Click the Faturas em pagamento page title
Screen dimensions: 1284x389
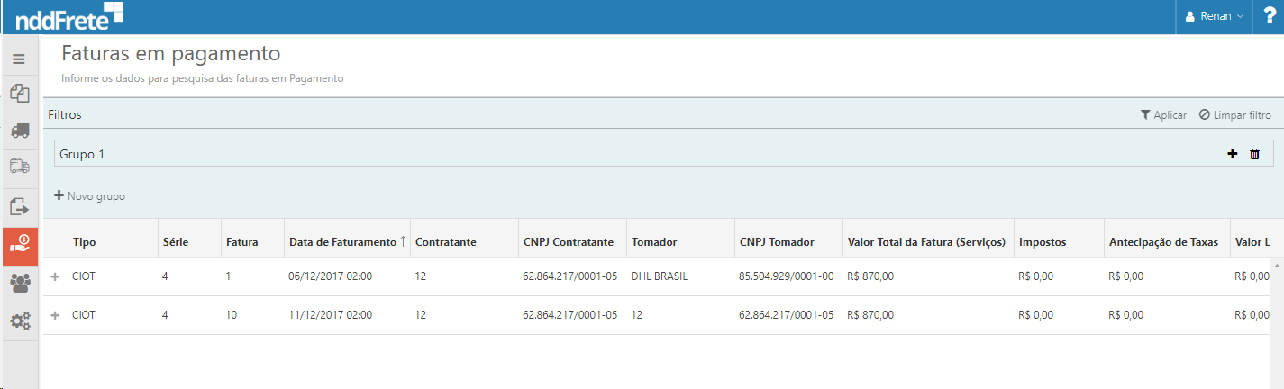coord(171,53)
